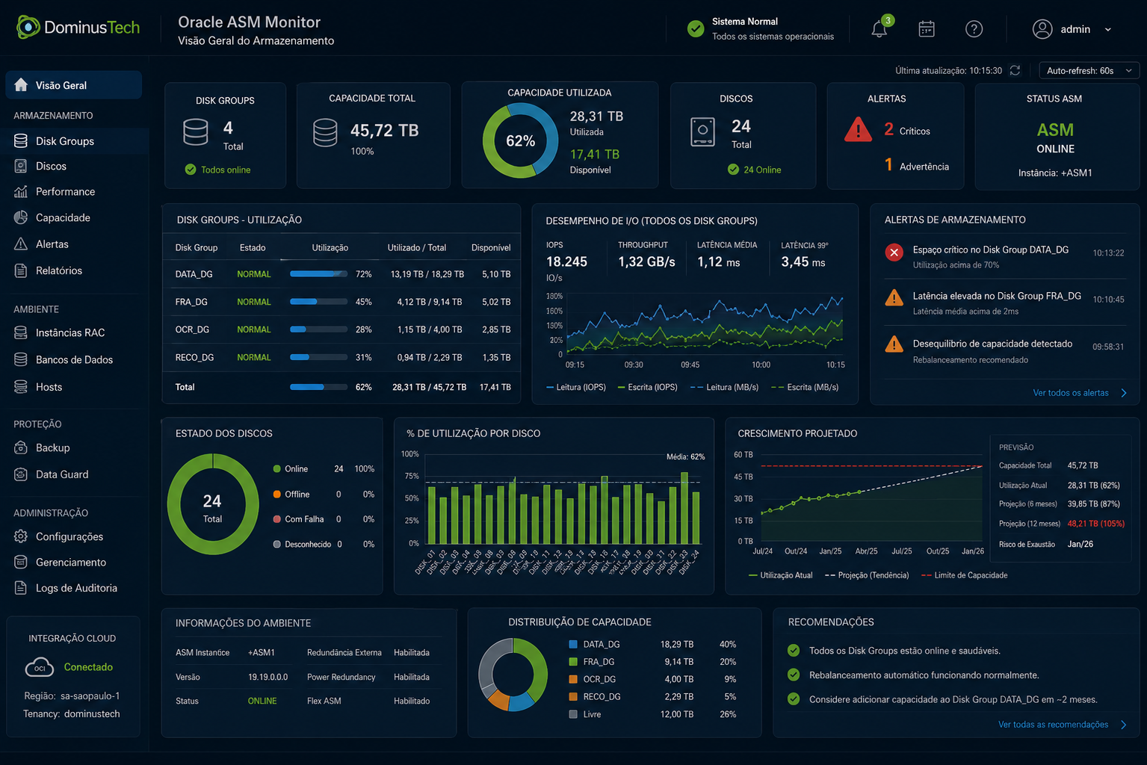Click the Bancos de Dados database icon
The width and height of the screenshot is (1147, 765).
pos(21,359)
